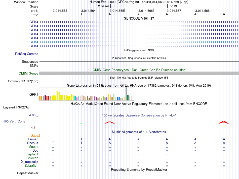Click the light-blue highlighted GRK4 transcript label
The height and width of the screenshot is (179, 239).
[34, 42]
